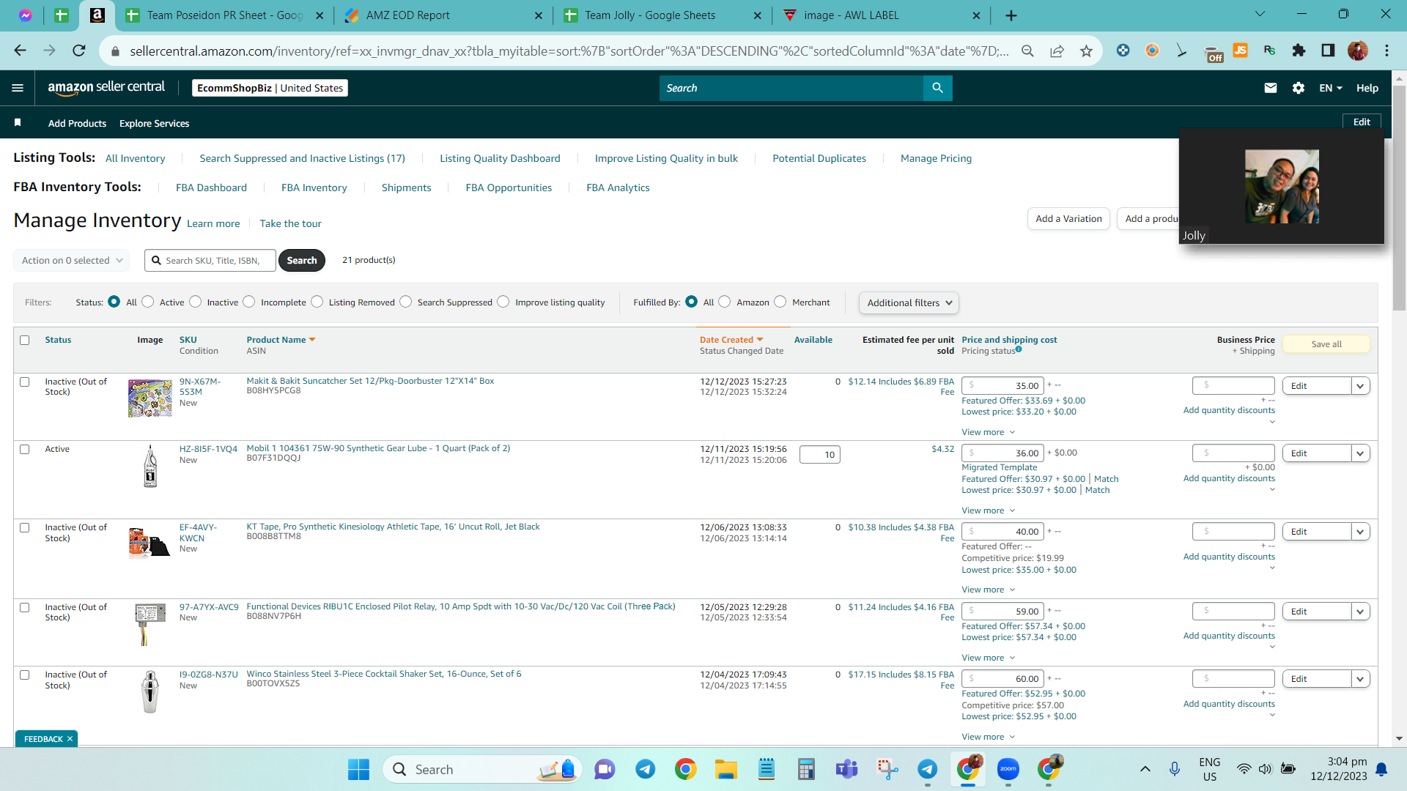Open the messages envelope icon
1407x791 pixels.
point(1271,88)
